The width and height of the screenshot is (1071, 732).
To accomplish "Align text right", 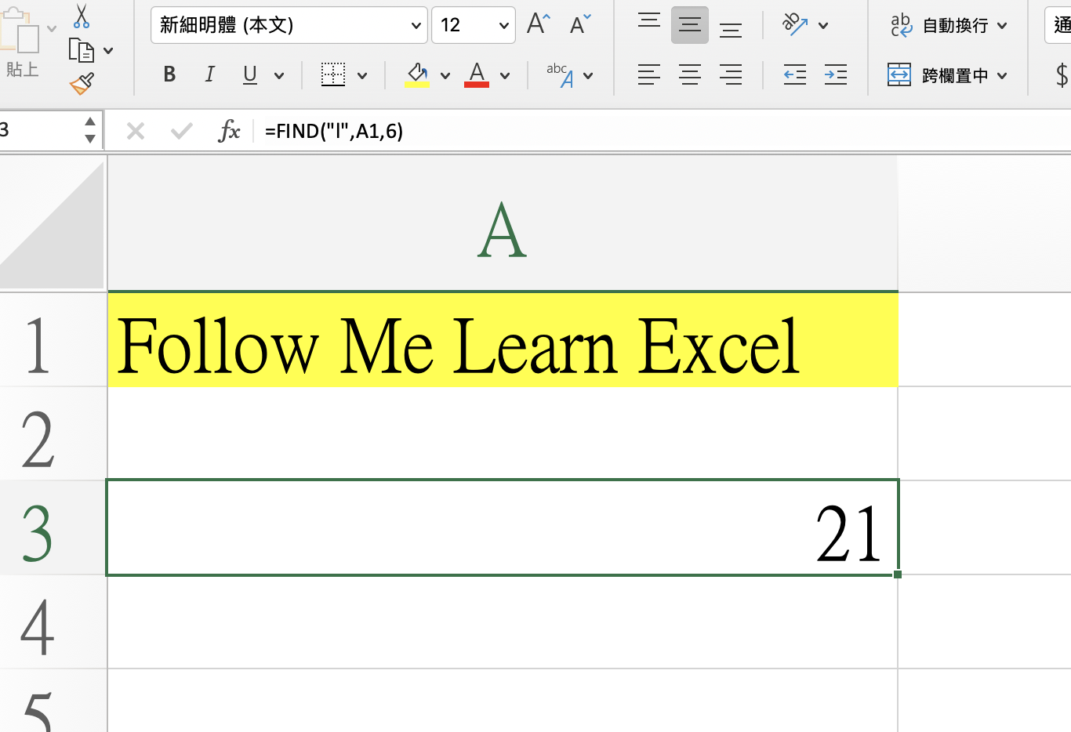I will pos(731,75).
